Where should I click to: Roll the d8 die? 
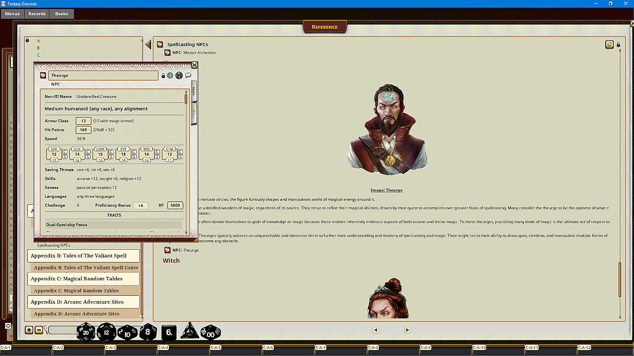click(x=148, y=332)
